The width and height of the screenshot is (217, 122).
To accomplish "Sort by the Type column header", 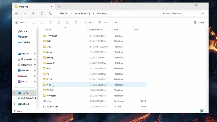I will [116, 29].
